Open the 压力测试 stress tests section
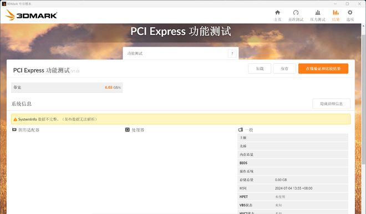This screenshot has width=366, height=214. point(318,16)
